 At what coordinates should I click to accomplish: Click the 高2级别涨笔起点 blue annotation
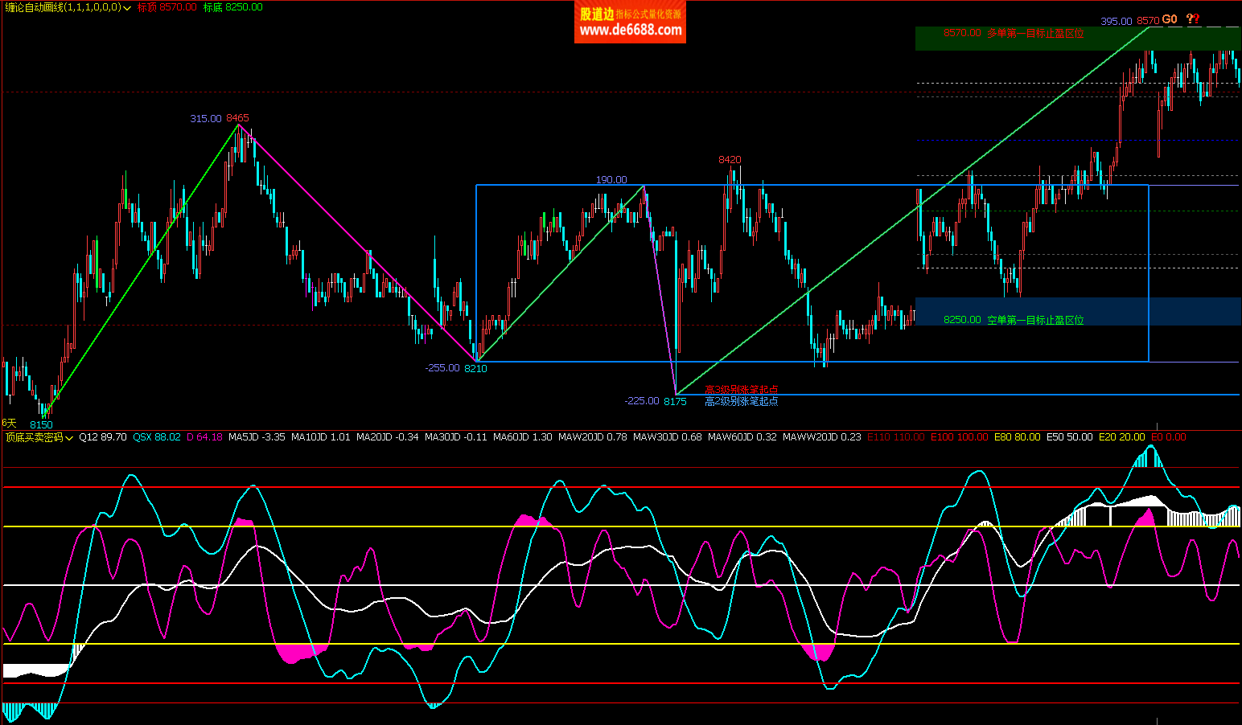(741, 401)
